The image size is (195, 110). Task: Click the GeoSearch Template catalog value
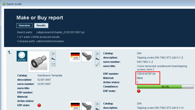click(x=50, y=75)
